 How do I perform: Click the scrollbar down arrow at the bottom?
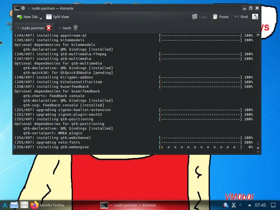(x=258, y=152)
